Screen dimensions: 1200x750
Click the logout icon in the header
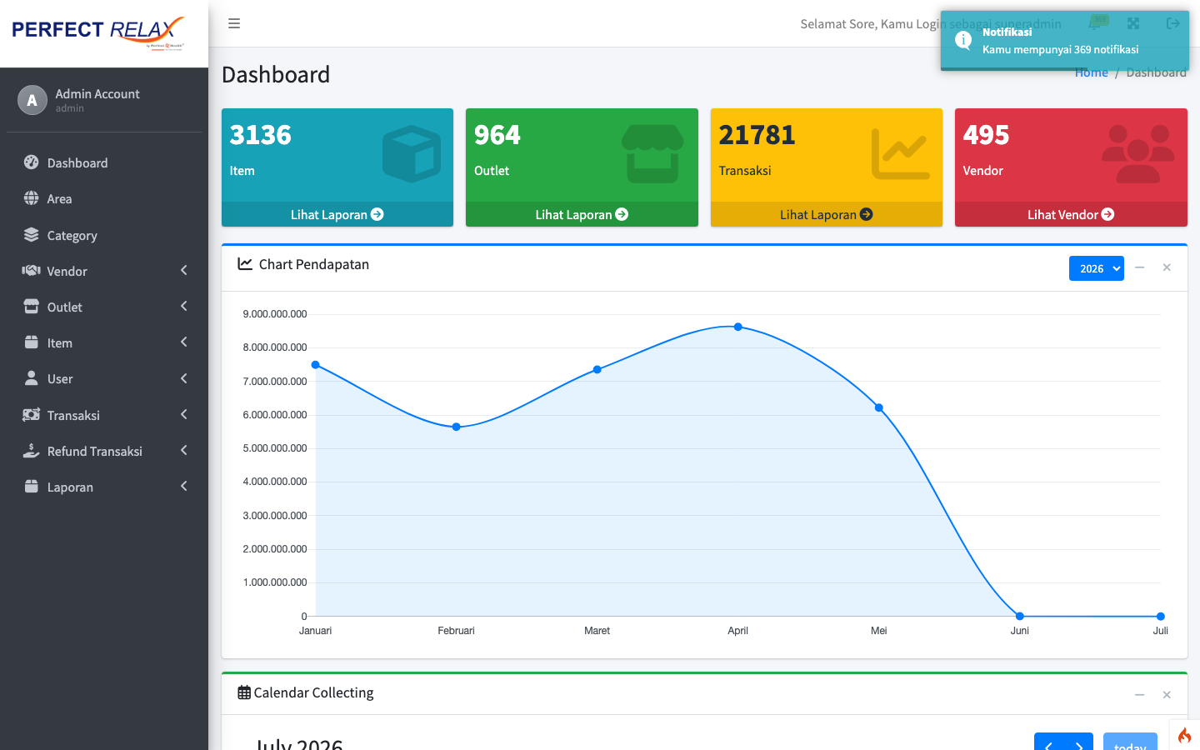tap(1172, 23)
